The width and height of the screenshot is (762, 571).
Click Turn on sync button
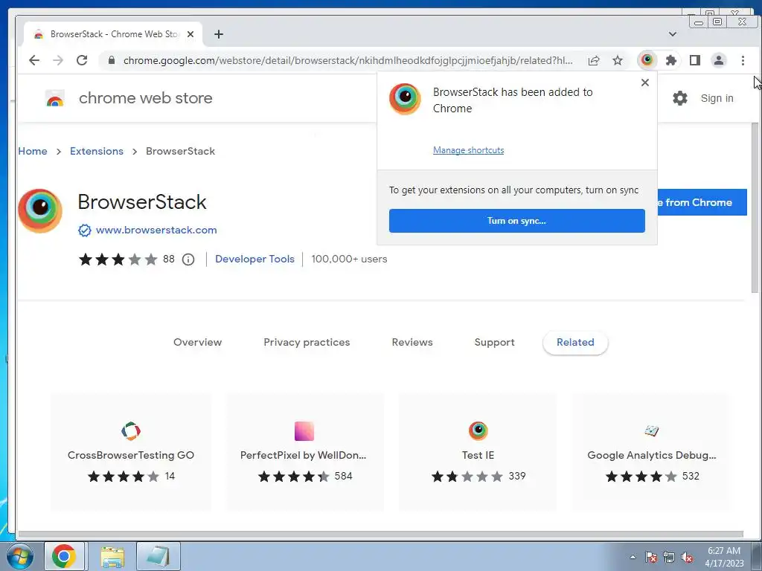[x=517, y=221]
